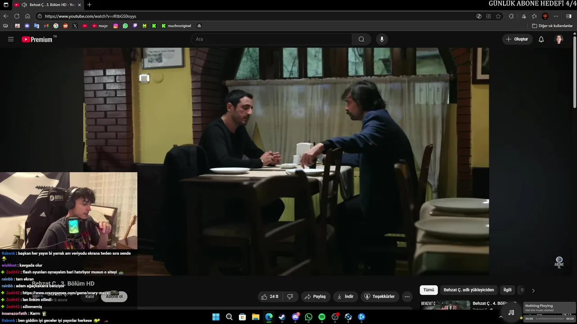Screen dimensions: 577x324
Task: Share video using Paylaş button
Action: (x=315, y=297)
